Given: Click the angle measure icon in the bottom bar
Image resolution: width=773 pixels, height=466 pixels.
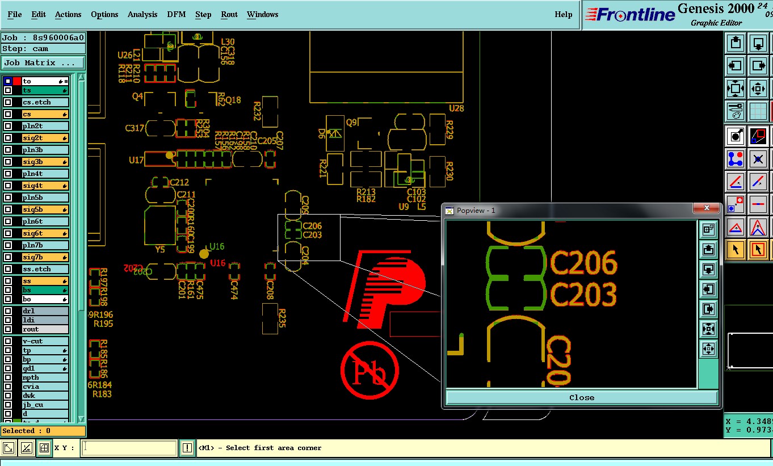Looking at the screenshot, I should [26, 448].
